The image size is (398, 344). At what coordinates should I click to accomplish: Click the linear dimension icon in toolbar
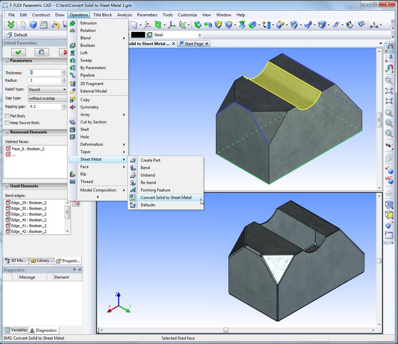(374, 25)
